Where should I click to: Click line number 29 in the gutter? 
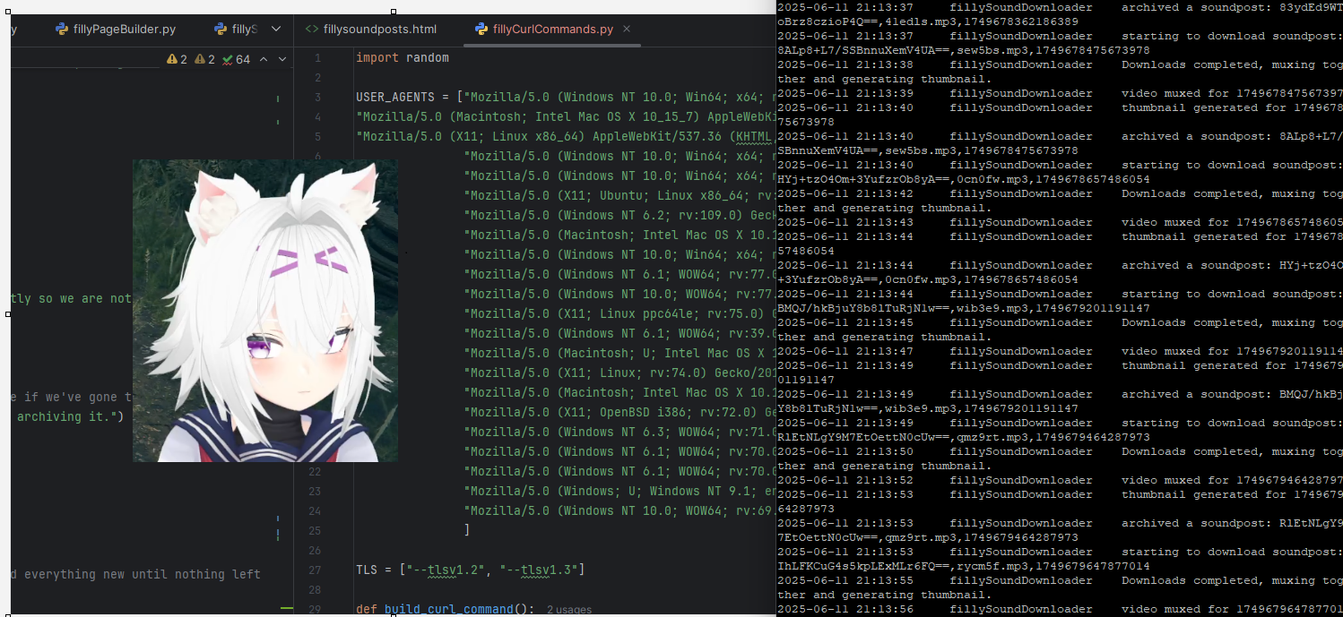point(314,610)
